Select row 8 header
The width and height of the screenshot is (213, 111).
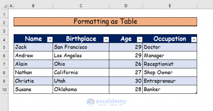click(4, 73)
